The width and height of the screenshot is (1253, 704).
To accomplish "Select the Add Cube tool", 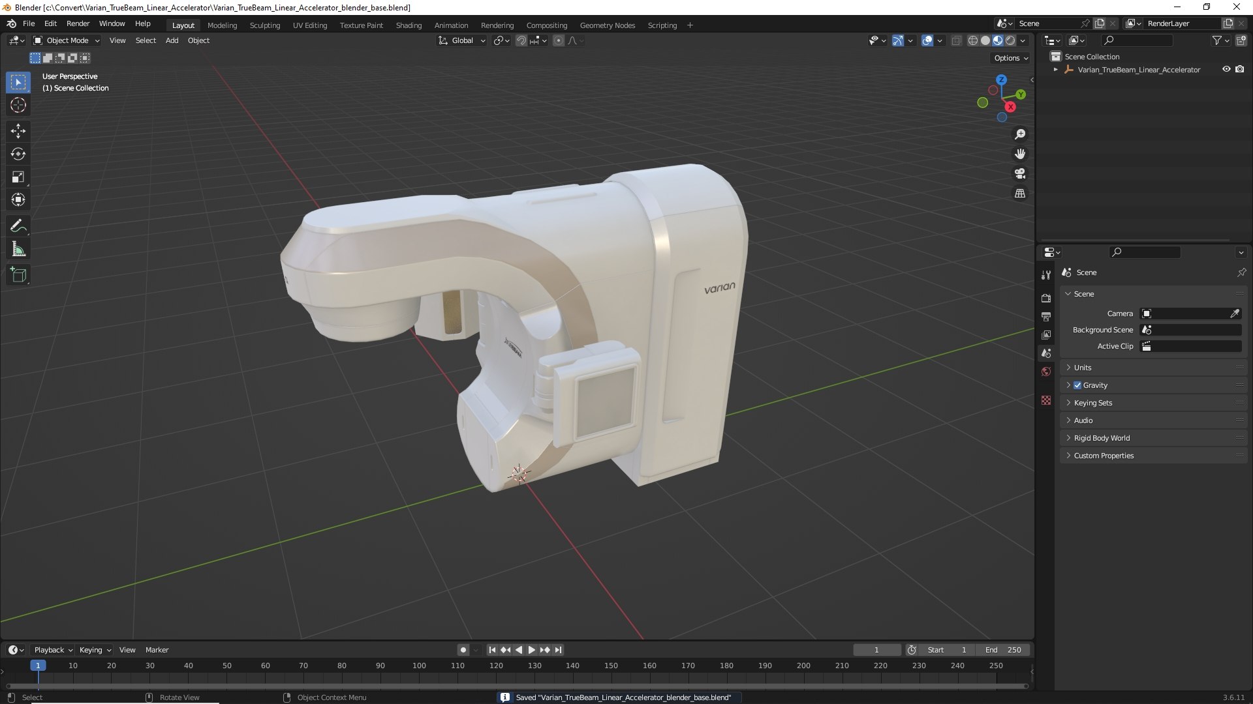I will (x=18, y=275).
